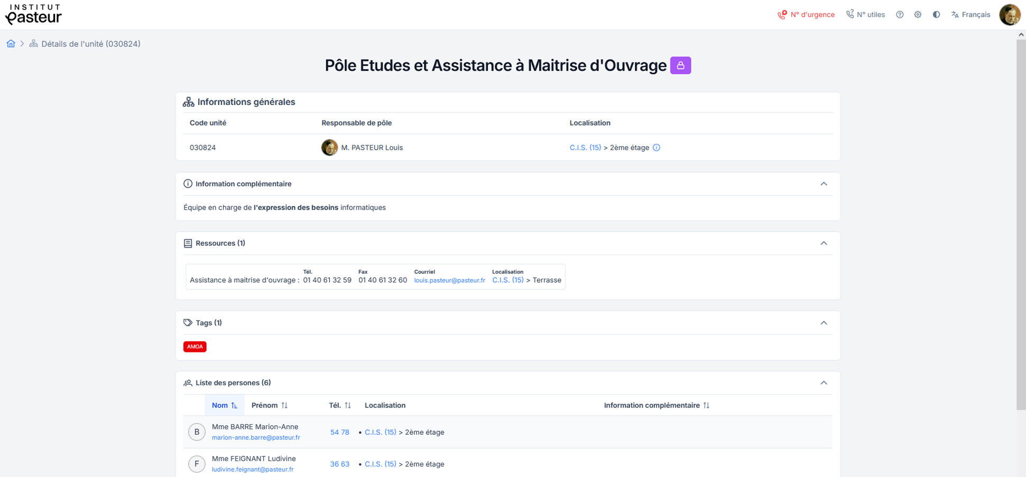The width and height of the screenshot is (1026, 477).
Task: Open the help question mark icon
Action: coord(900,15)
